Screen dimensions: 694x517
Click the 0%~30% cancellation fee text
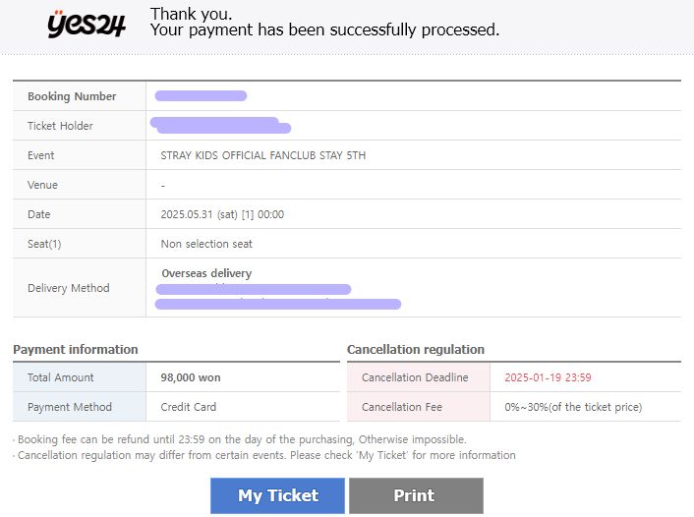[x=573, y=407]
